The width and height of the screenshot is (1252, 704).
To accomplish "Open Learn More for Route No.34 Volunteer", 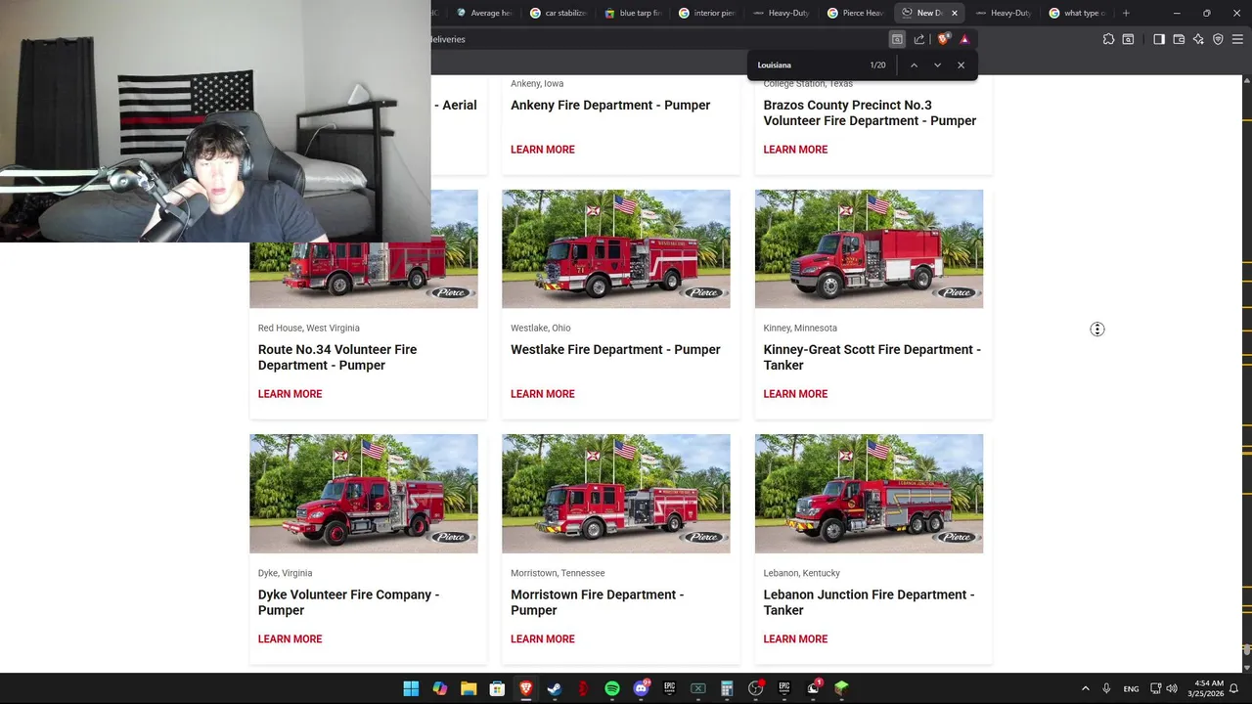I will coord(290,394).
